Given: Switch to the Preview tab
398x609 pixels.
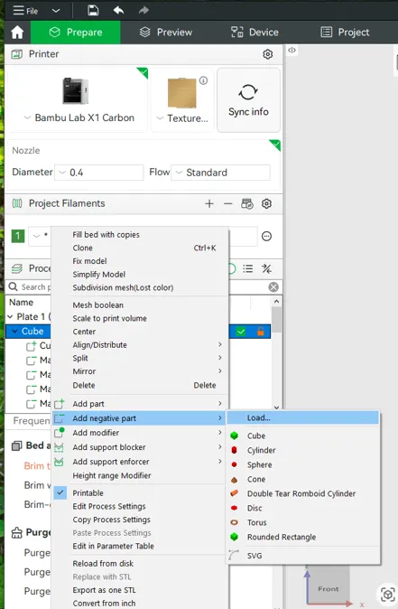Looking at the screenshot, I should [166, 33].
